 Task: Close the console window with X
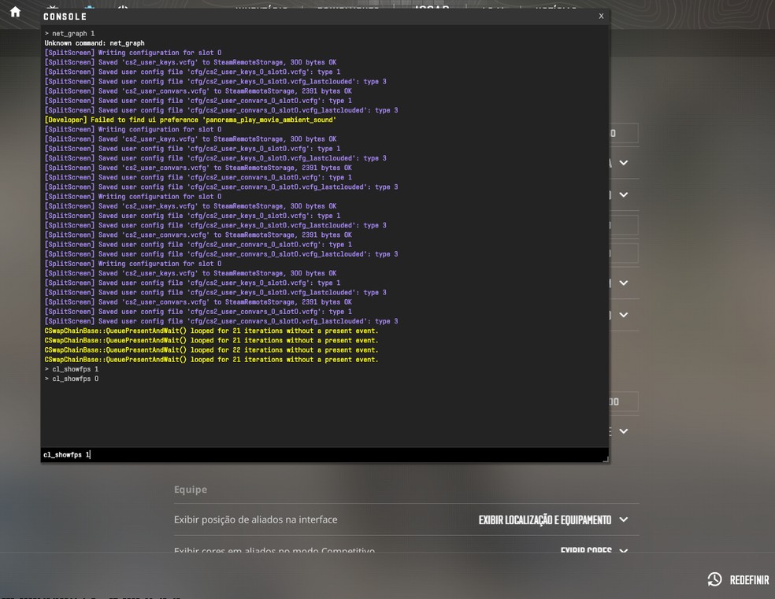click(601, 16)
